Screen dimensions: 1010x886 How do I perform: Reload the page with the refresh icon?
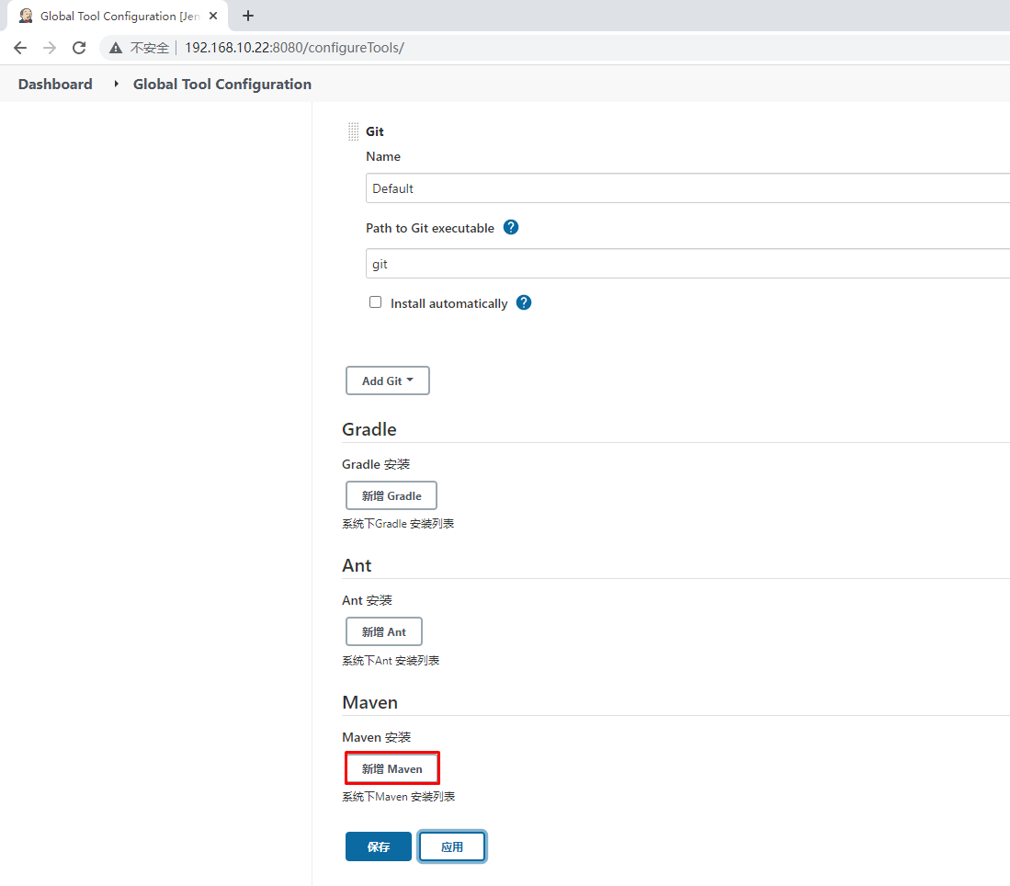[x=79, y=48]
